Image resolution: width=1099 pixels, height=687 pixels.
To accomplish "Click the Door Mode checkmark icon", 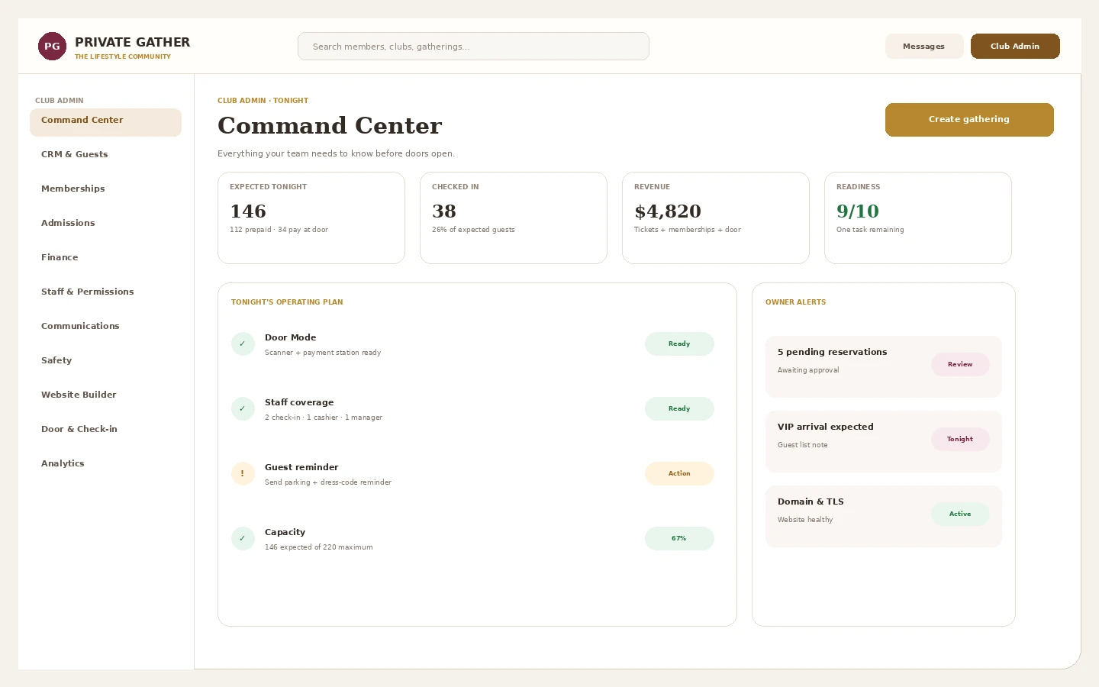I will [243, 344].
